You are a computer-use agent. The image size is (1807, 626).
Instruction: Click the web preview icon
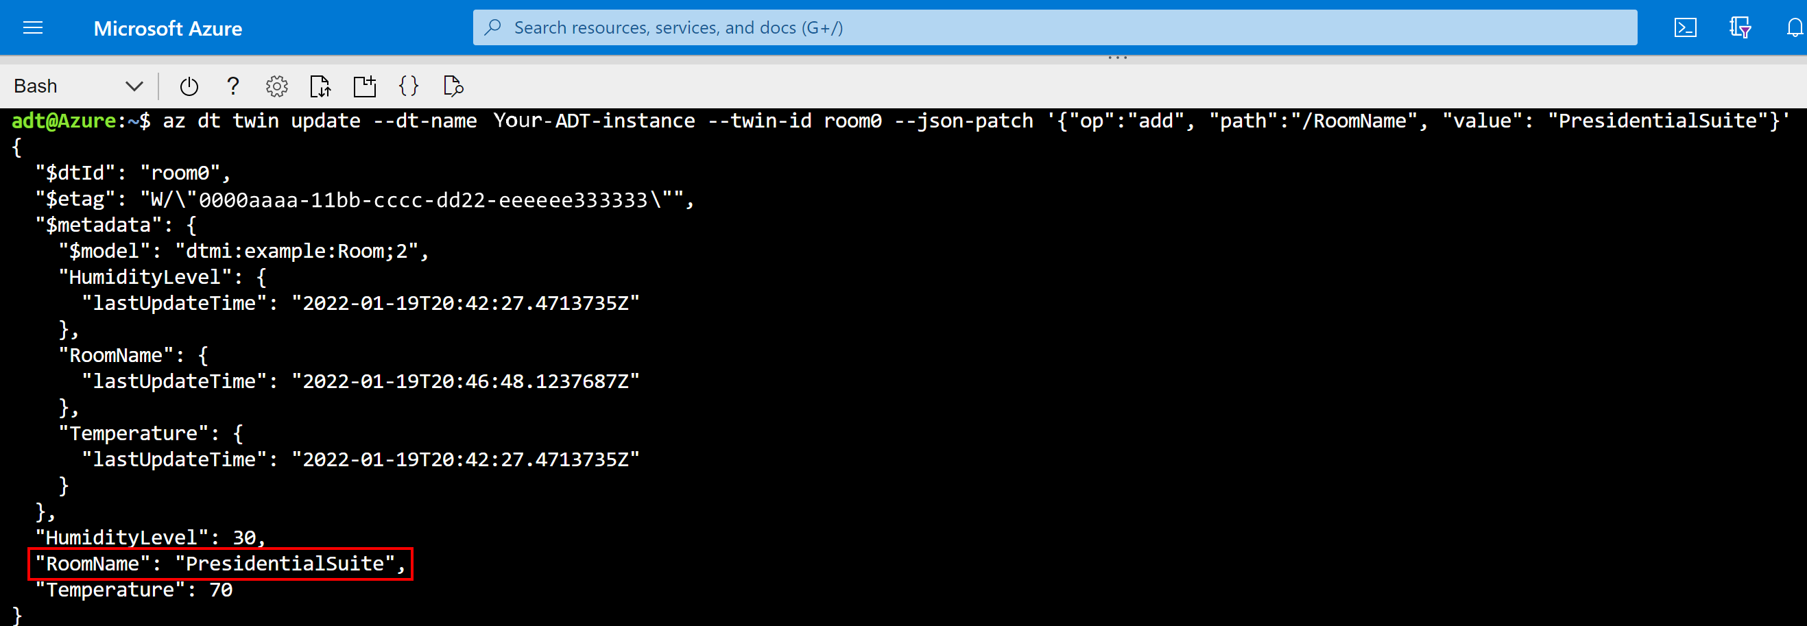tap(453, 86)
